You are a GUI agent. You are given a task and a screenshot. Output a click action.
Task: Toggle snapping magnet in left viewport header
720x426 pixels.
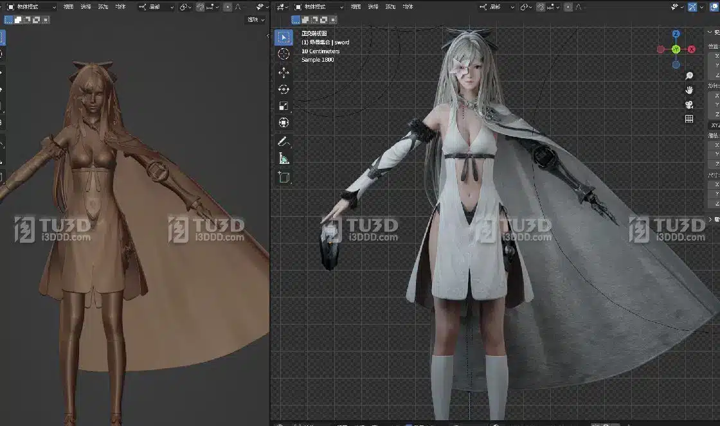[200, 7]
